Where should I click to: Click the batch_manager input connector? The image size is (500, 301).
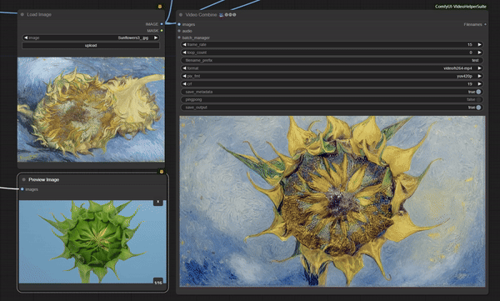(x=179, y=38)
